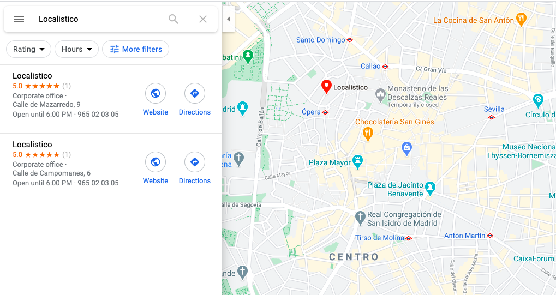This screenshot has width=556, height=295.
Task: Click the La Cocina de San Antón marker
Action: pyautogui.click(x=521, y=20)
